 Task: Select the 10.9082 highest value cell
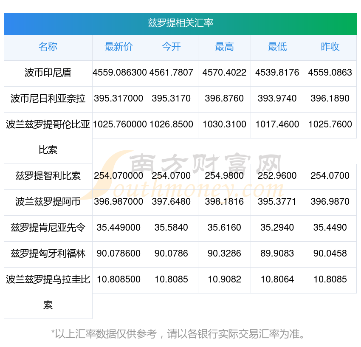point(224,279)
